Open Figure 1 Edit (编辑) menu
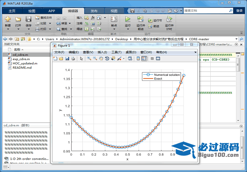 (74, 52)
